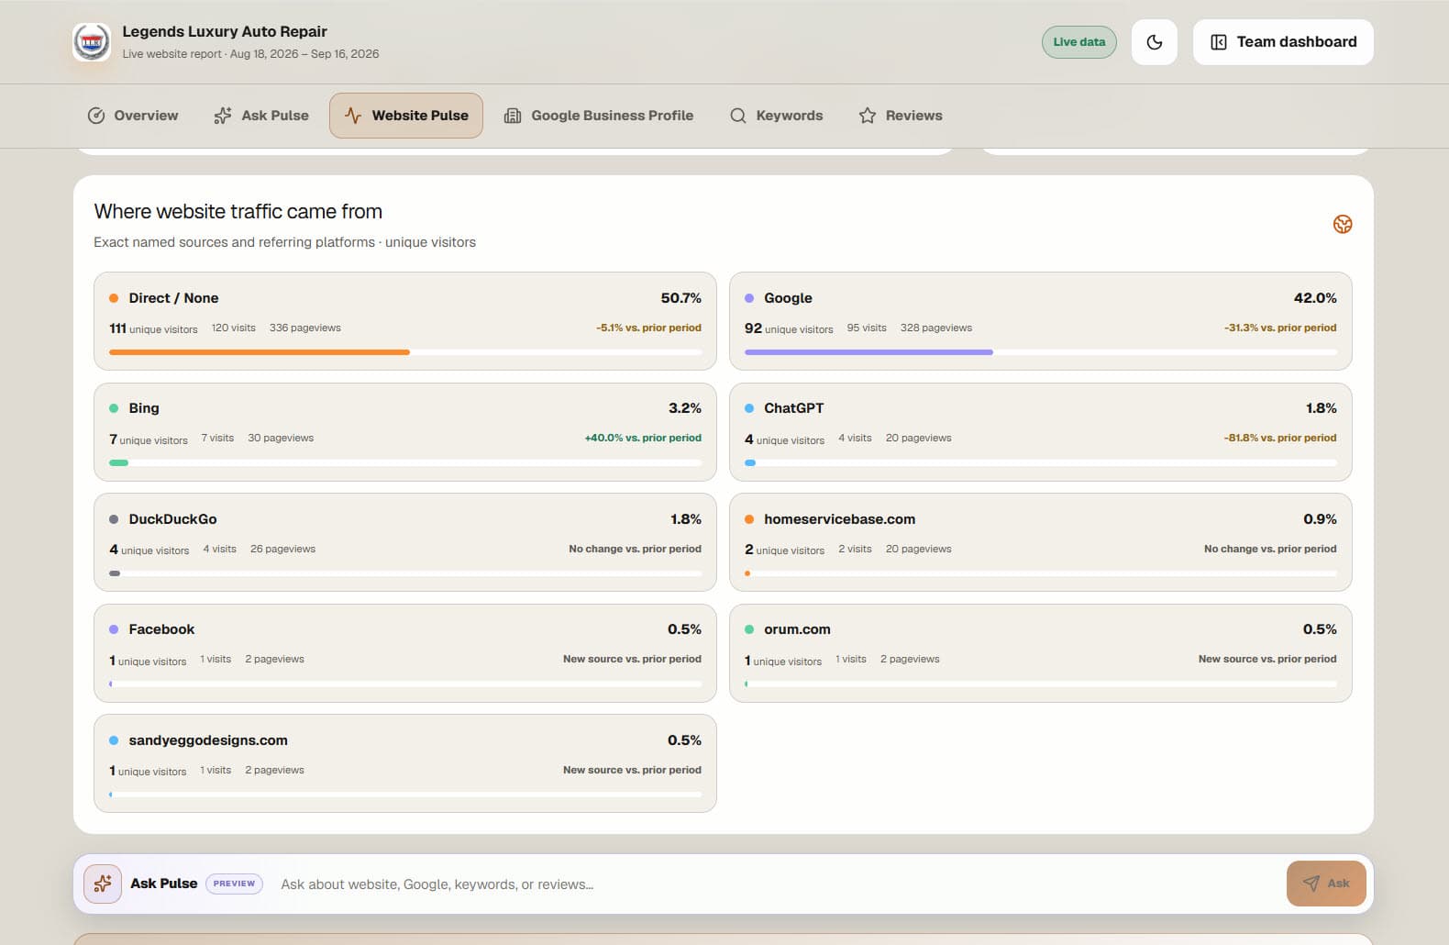Select the sandyeggodesigns.com source title
Screen dimensions: 1449x945
click(x=208, y=740)
